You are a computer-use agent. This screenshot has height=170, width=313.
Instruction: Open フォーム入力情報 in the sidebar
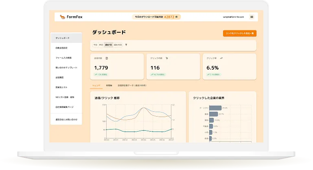tap(66, 58)
